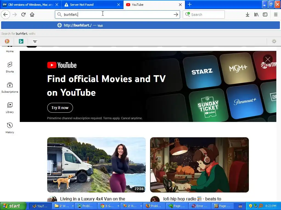Click the Paramount+ channel tile

245,101
